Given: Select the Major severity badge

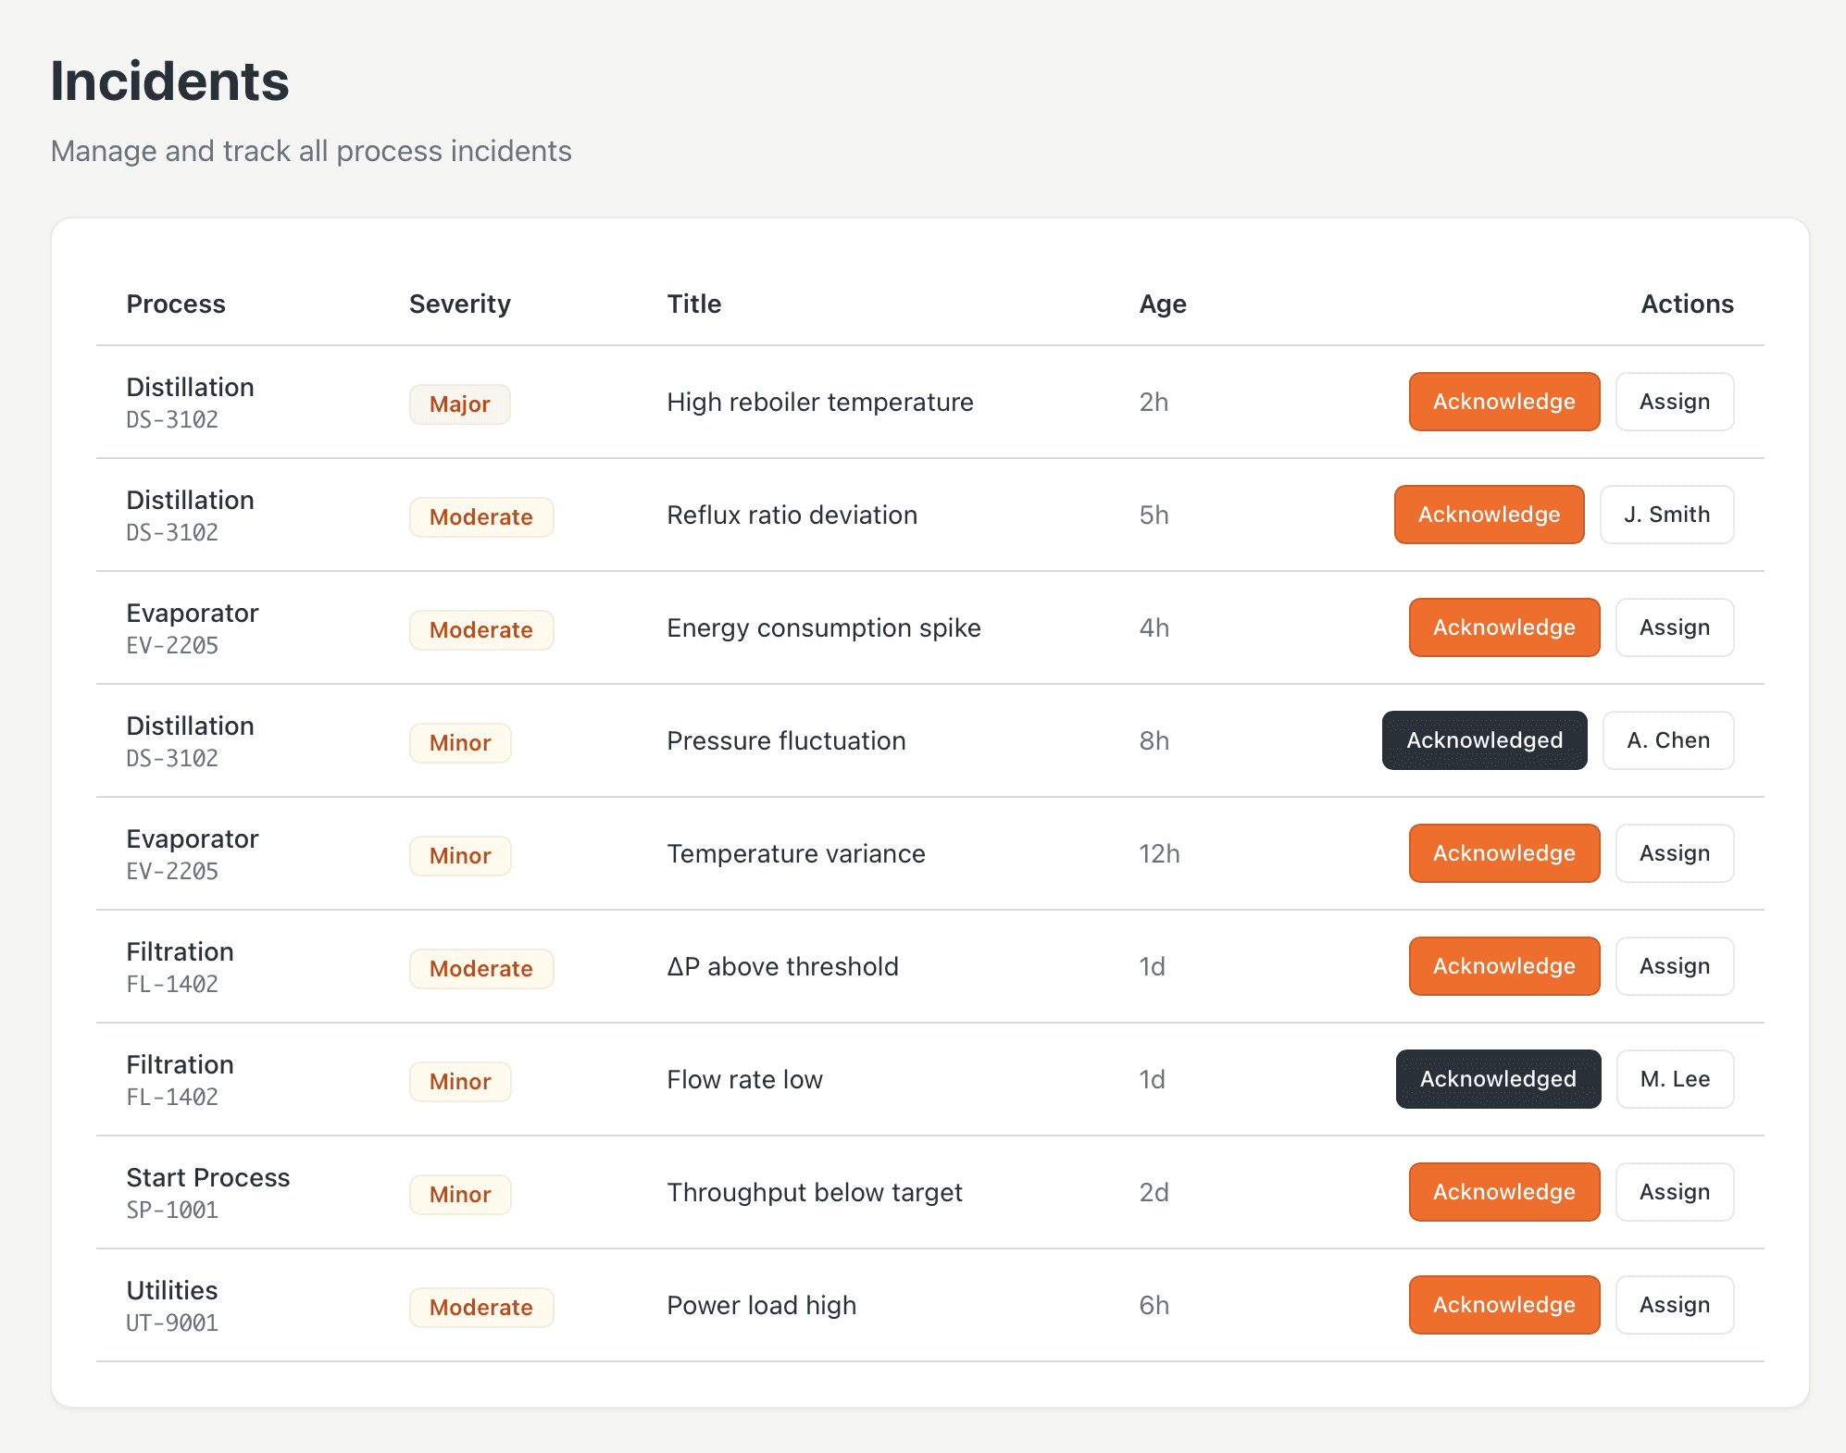Looking at the screenshot, I should [x=459, y=404].
